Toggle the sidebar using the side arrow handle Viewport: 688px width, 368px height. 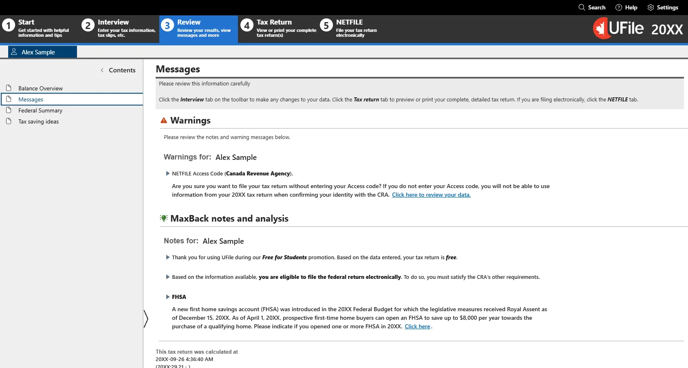(146, 319)
